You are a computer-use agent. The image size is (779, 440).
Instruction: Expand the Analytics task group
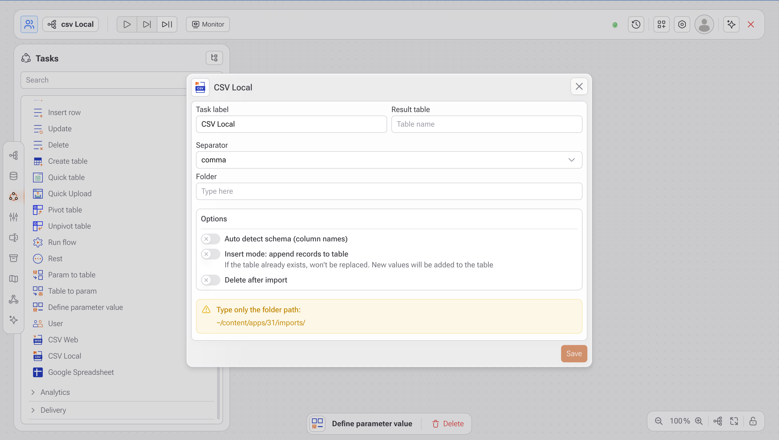pos(55,392)
